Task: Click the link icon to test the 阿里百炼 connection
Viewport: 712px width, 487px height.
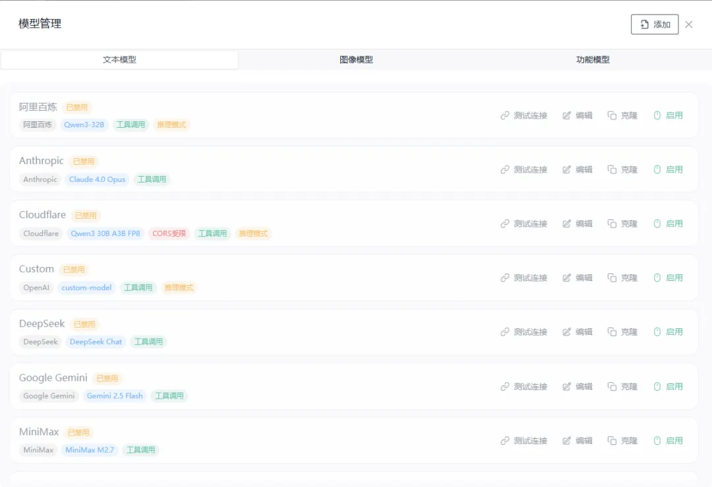Action: click(504, 116)
